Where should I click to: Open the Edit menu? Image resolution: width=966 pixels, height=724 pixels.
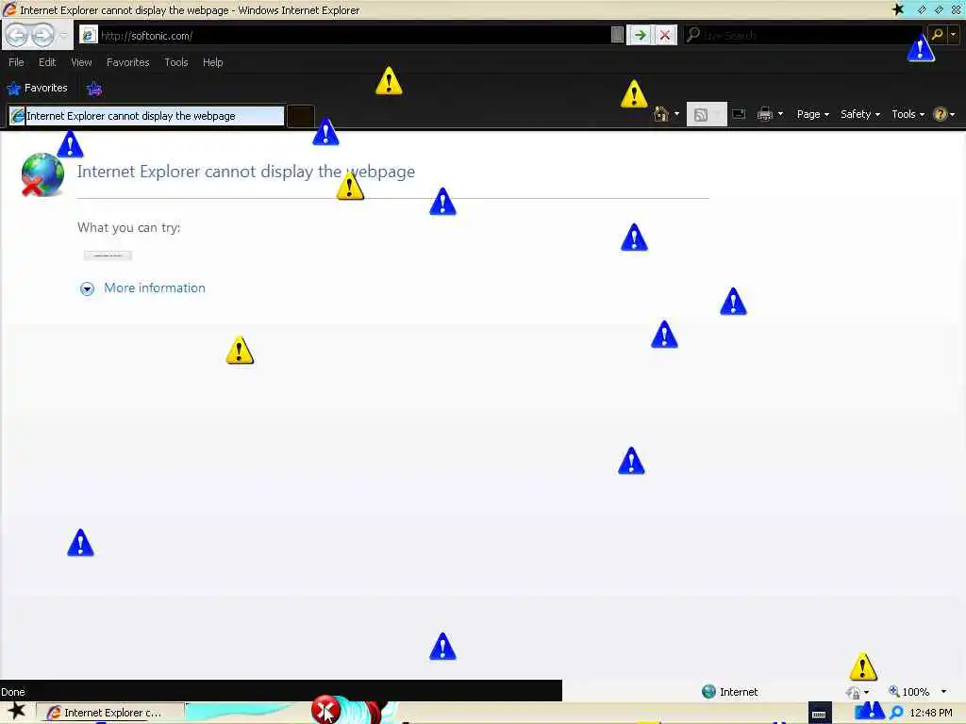[x=47, y=62]
